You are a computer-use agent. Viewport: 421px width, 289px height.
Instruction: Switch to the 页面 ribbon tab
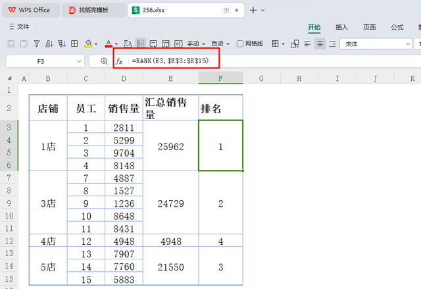tap(370, 27)
